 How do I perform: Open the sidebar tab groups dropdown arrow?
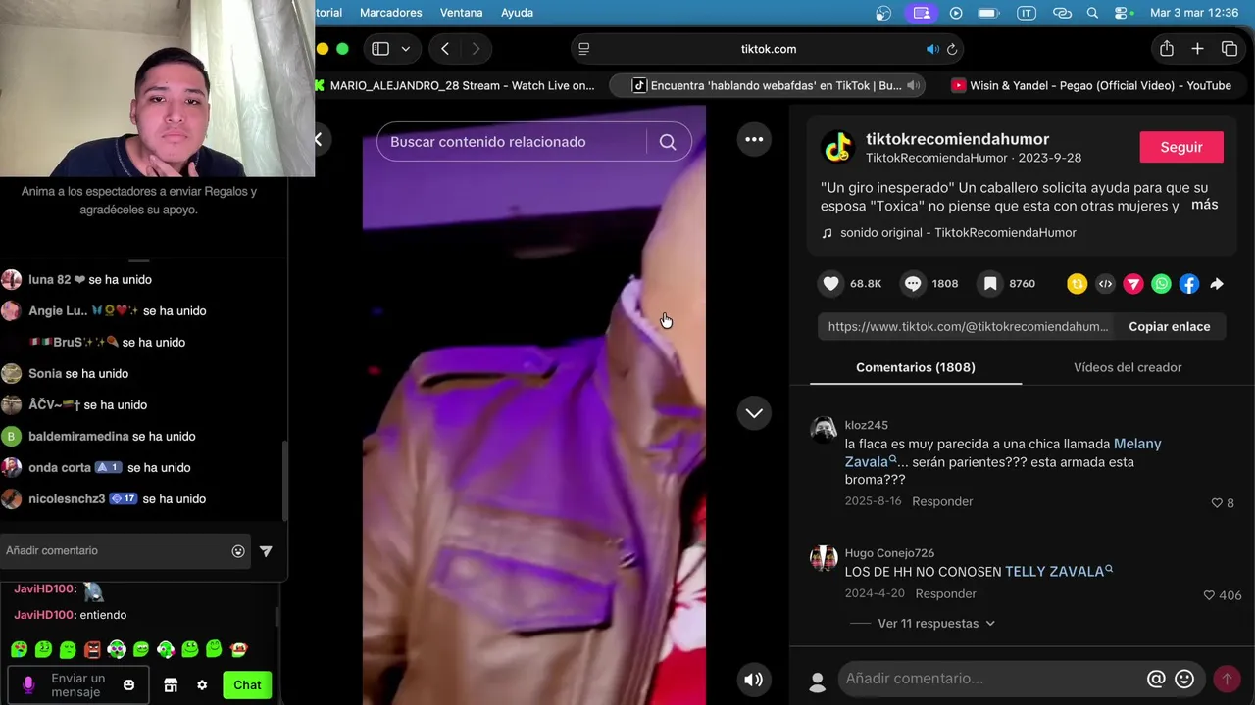coord(405,49)
